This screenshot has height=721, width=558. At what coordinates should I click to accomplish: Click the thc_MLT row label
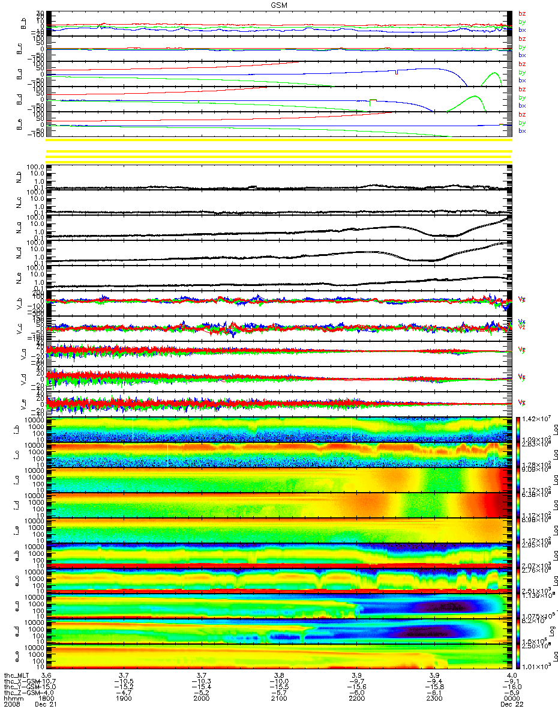17,675
